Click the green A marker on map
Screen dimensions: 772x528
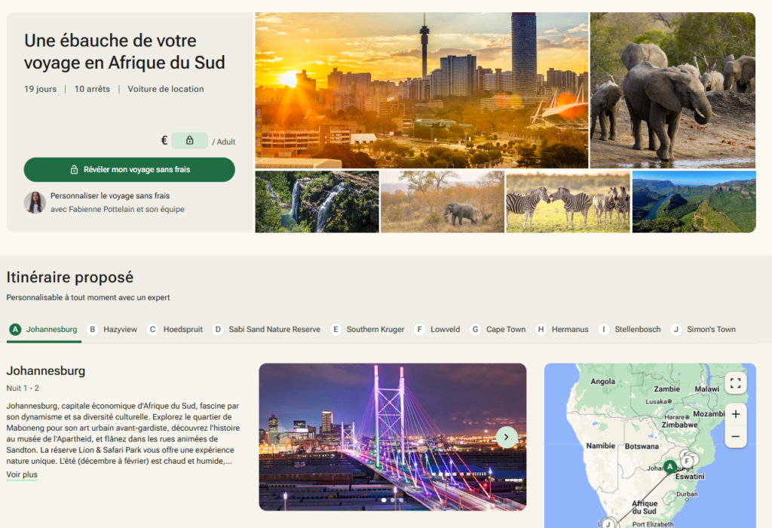(x=669, y=467)
